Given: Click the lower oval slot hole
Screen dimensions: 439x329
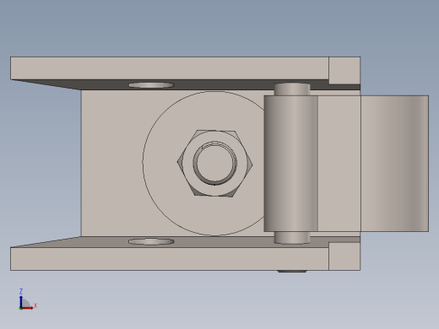Looking at the screenshot, I should (151, 241).
